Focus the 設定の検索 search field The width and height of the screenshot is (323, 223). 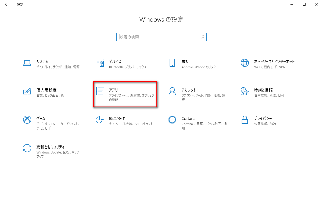[x=159, y=37]
